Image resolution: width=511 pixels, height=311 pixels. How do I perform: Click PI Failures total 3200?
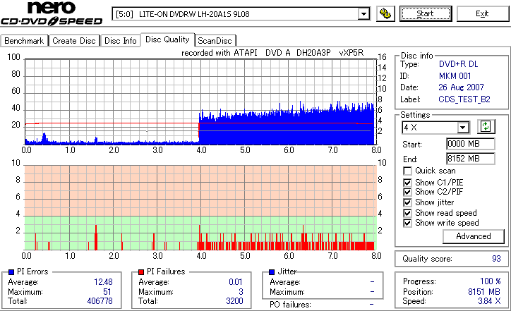click(234, 301)
